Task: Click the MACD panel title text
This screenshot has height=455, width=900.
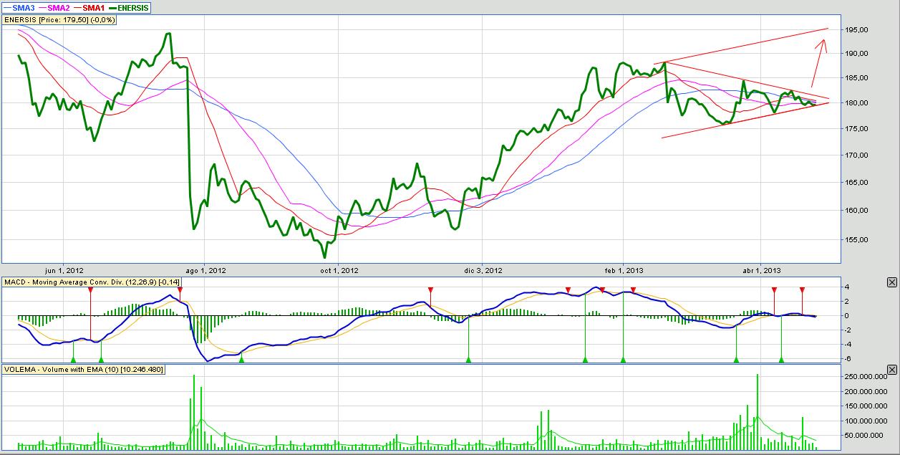Action: (85, 282)
